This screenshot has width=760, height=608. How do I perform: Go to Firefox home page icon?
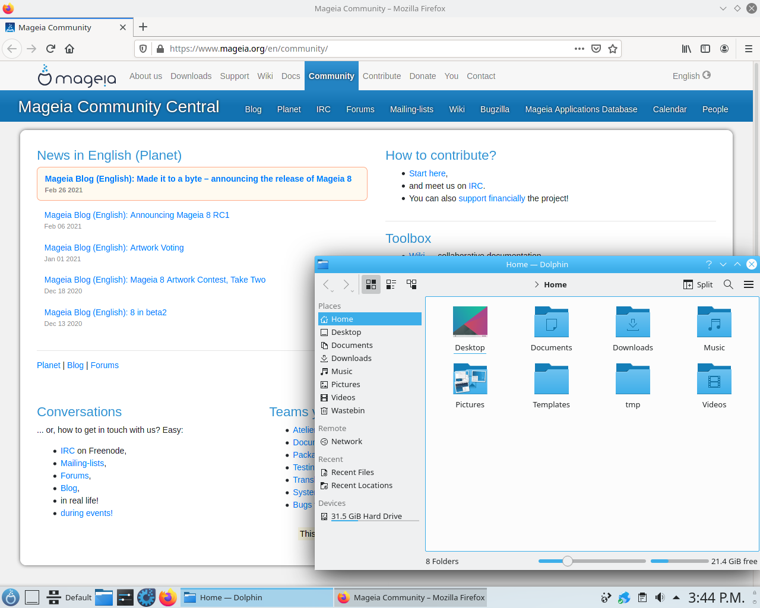click(69, 49)
